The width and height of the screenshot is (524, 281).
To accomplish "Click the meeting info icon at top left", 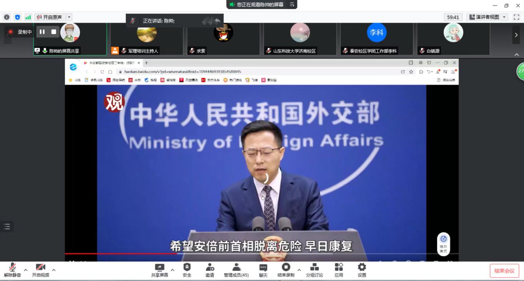I will point(7,17).
